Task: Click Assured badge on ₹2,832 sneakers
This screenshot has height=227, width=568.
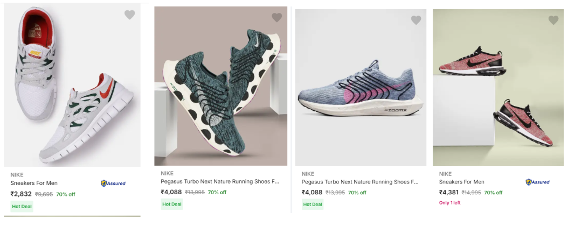Action: (x=113, y=183)
